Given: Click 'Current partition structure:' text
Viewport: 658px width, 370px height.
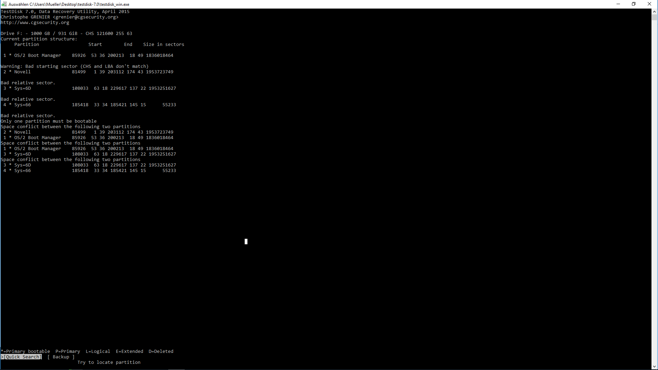Looking at the screenshot, I should pos(39,39).
